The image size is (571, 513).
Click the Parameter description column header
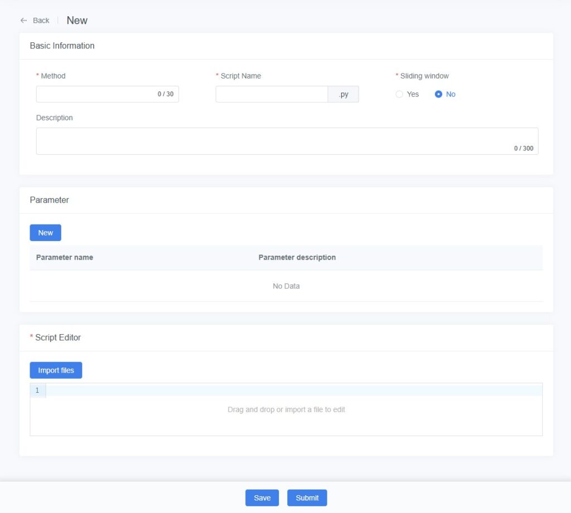pyautogui.click(x=297, y=257)
